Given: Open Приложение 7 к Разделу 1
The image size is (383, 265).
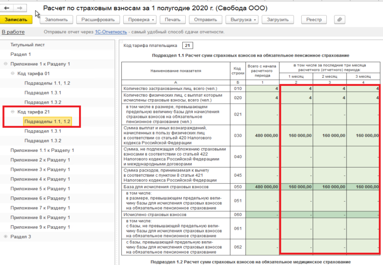Looking at the screenshot, I should (x=40, y=208).
